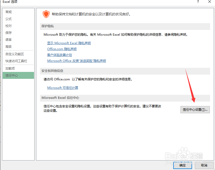Click the 请访问 Office.com description text

(88, 79)
